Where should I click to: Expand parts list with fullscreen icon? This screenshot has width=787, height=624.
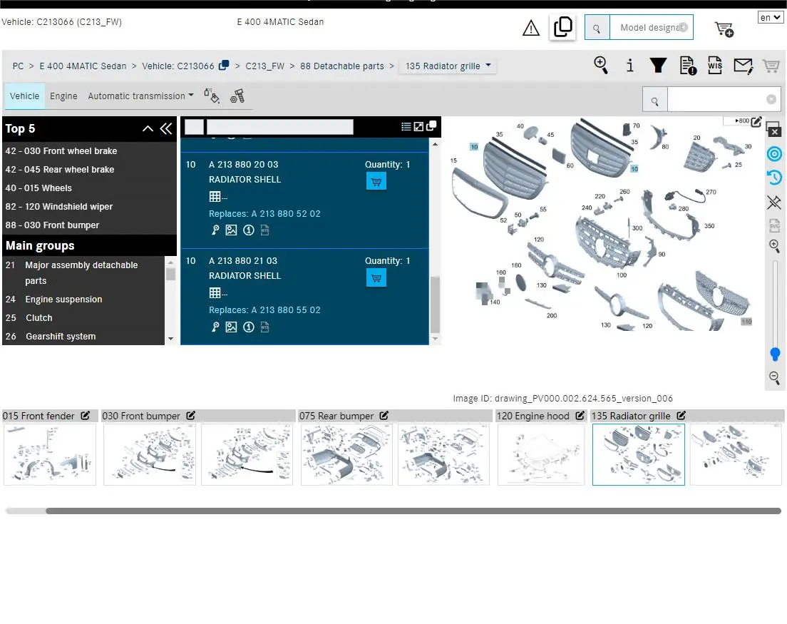tap(418, 126)
